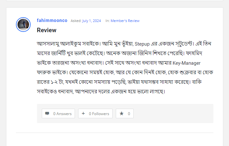Image resolution: width=229 pixels, height=146 pixels.
Task: Click the horizontal divider below the post
Action: click(x=114, y=133)
